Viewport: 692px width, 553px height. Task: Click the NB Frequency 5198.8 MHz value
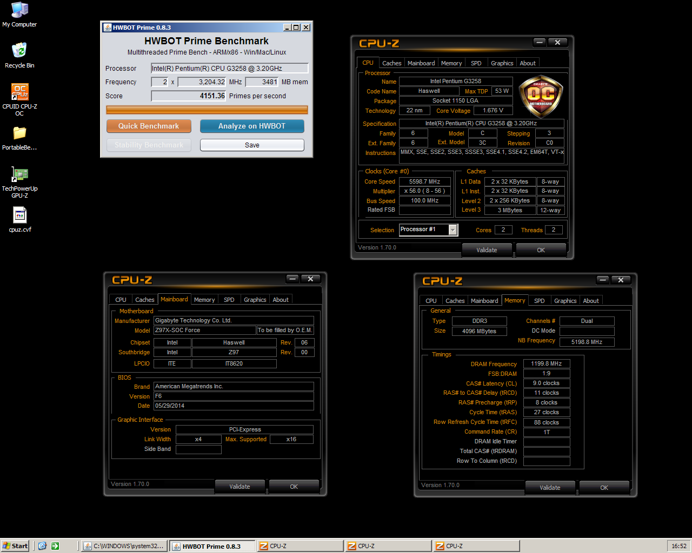(x=587, y=342)
